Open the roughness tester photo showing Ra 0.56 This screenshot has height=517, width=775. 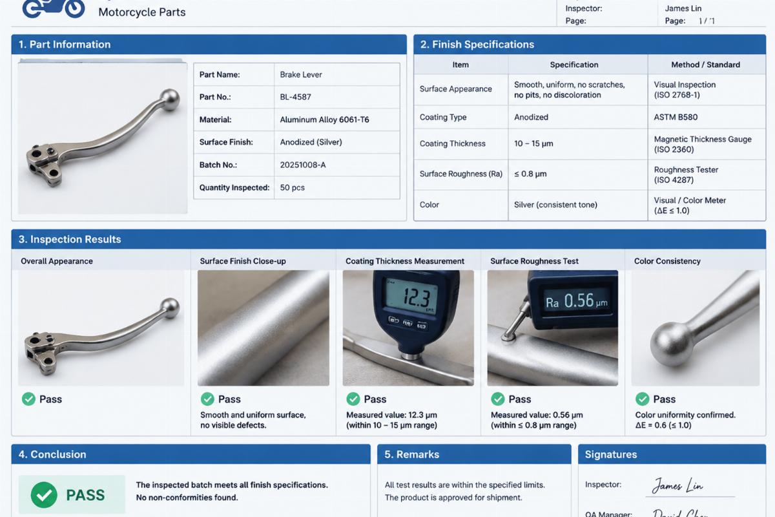pos(553,328)
